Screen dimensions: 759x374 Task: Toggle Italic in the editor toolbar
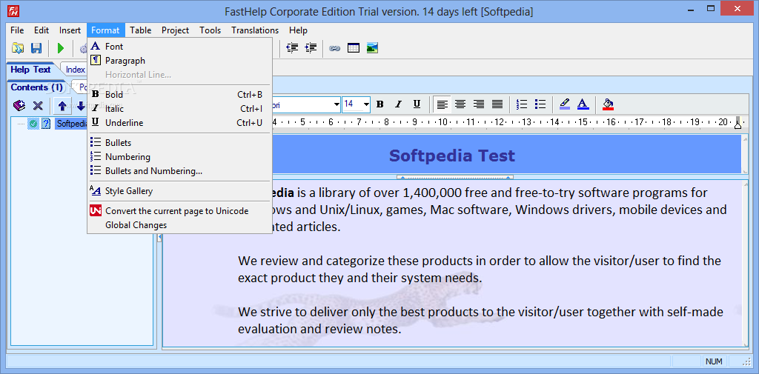[398, 104]
